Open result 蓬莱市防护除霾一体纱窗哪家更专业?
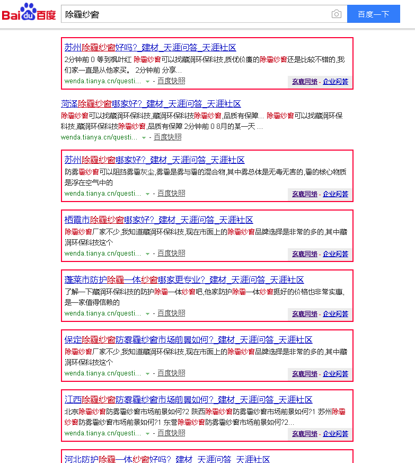 coord(184,279)
